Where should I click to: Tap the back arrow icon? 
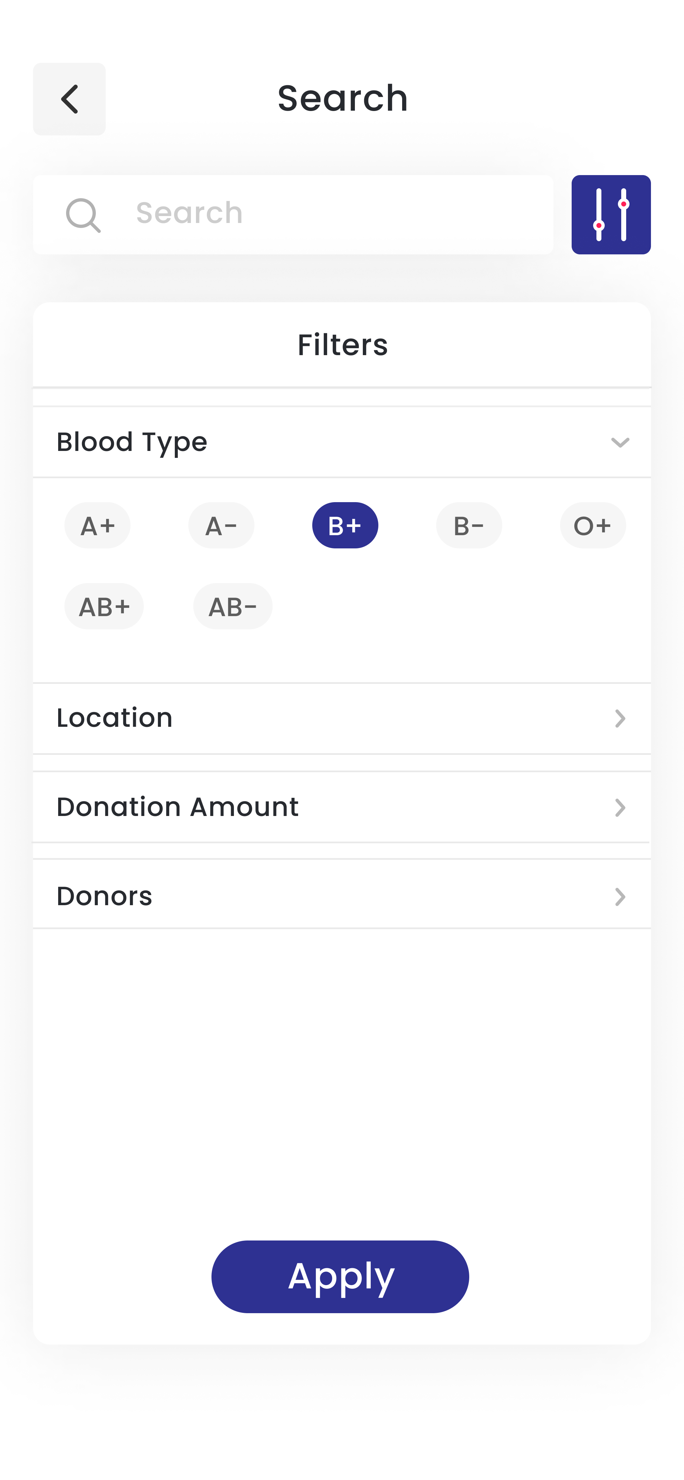tap(69, 99)
